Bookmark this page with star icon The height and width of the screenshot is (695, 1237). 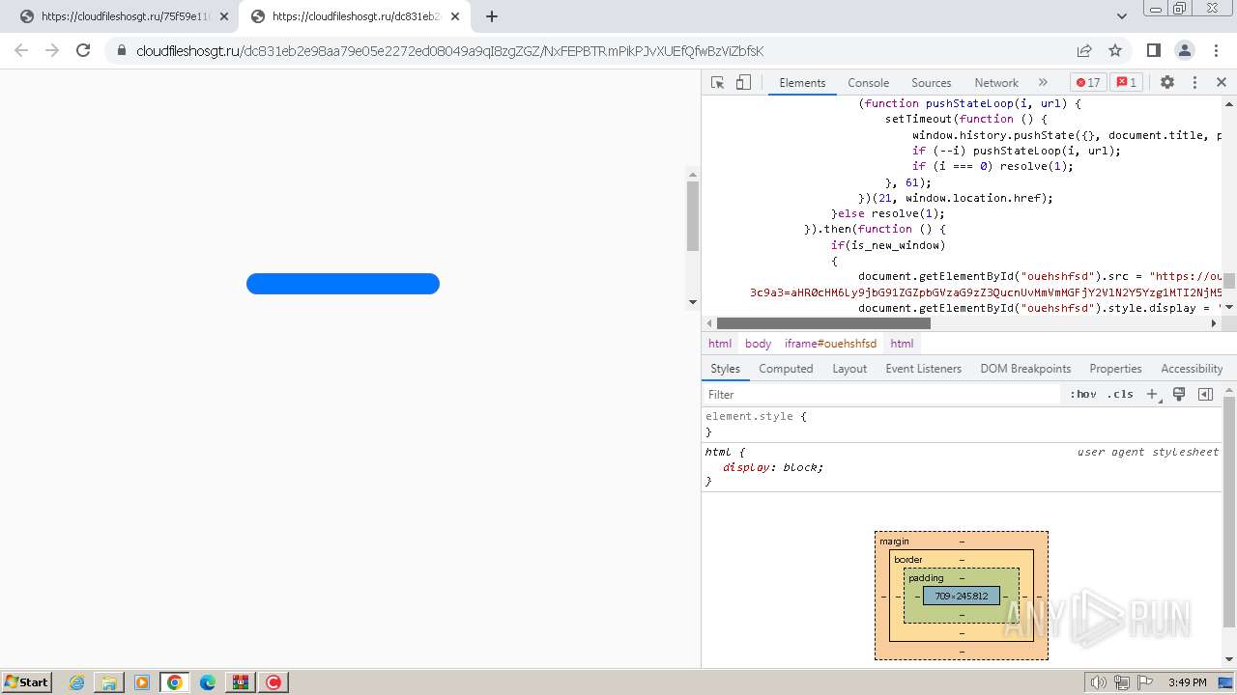pyautogui.click(x=1115, y=50)
